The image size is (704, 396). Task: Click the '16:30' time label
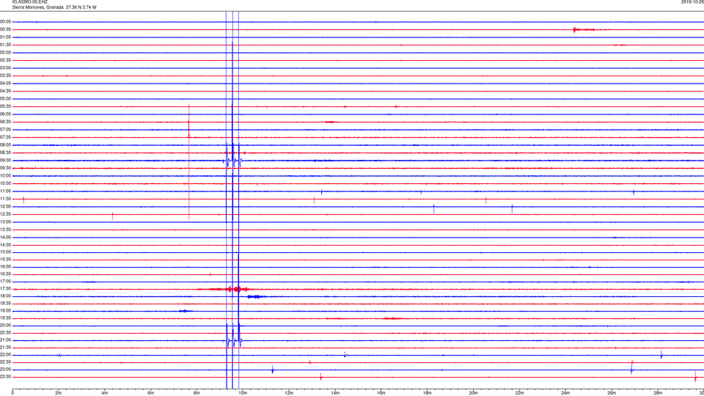point(6,274)
